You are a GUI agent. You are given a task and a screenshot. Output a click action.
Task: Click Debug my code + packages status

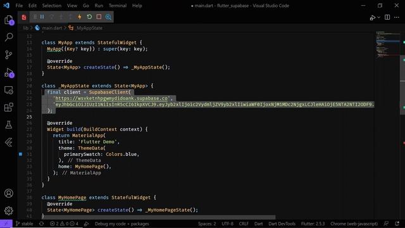point(121,224)
